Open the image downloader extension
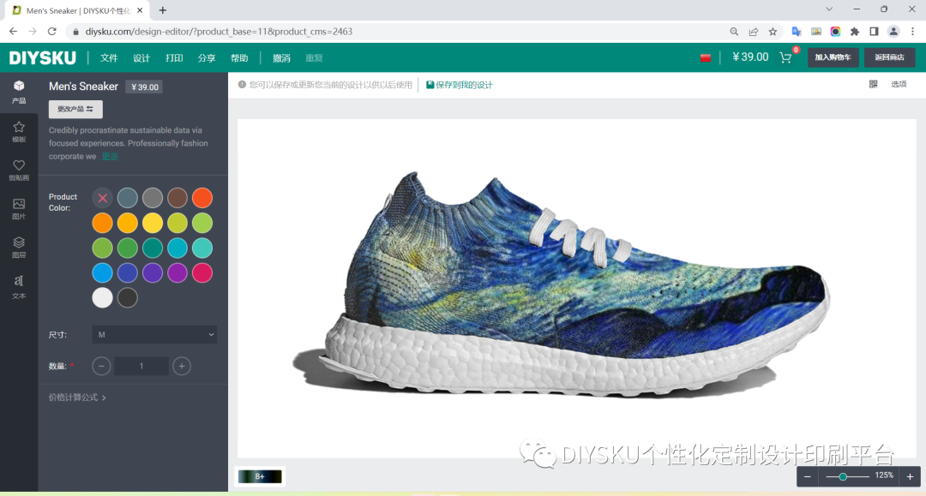 [x=816, y=32]
